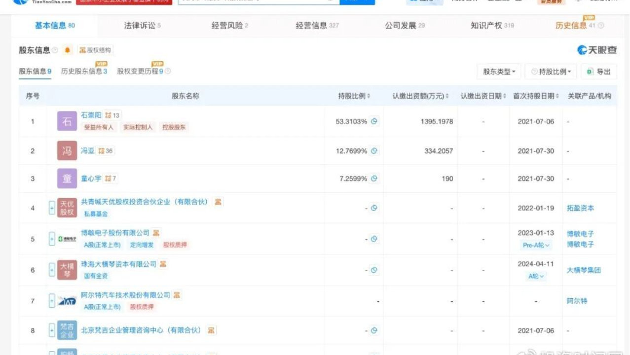The image size is (630, 355).
Task: Open 北京梵吉企业管理咨询中心 link
Action: pyautogui.click(x=142, y=330)
